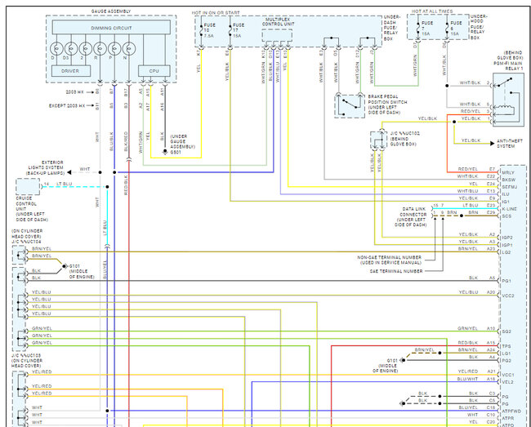Click the NON-SAE TERMINAL NUMBER note
Viewport: 531px width, 427px height.
(389, 260)
